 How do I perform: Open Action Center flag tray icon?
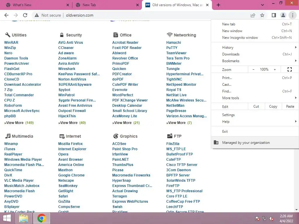click(x=258, y=218)
